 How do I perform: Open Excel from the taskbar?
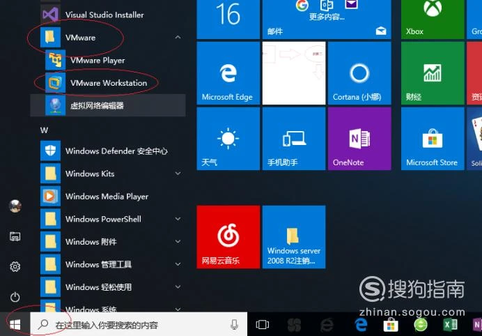[x=451, y=325]
